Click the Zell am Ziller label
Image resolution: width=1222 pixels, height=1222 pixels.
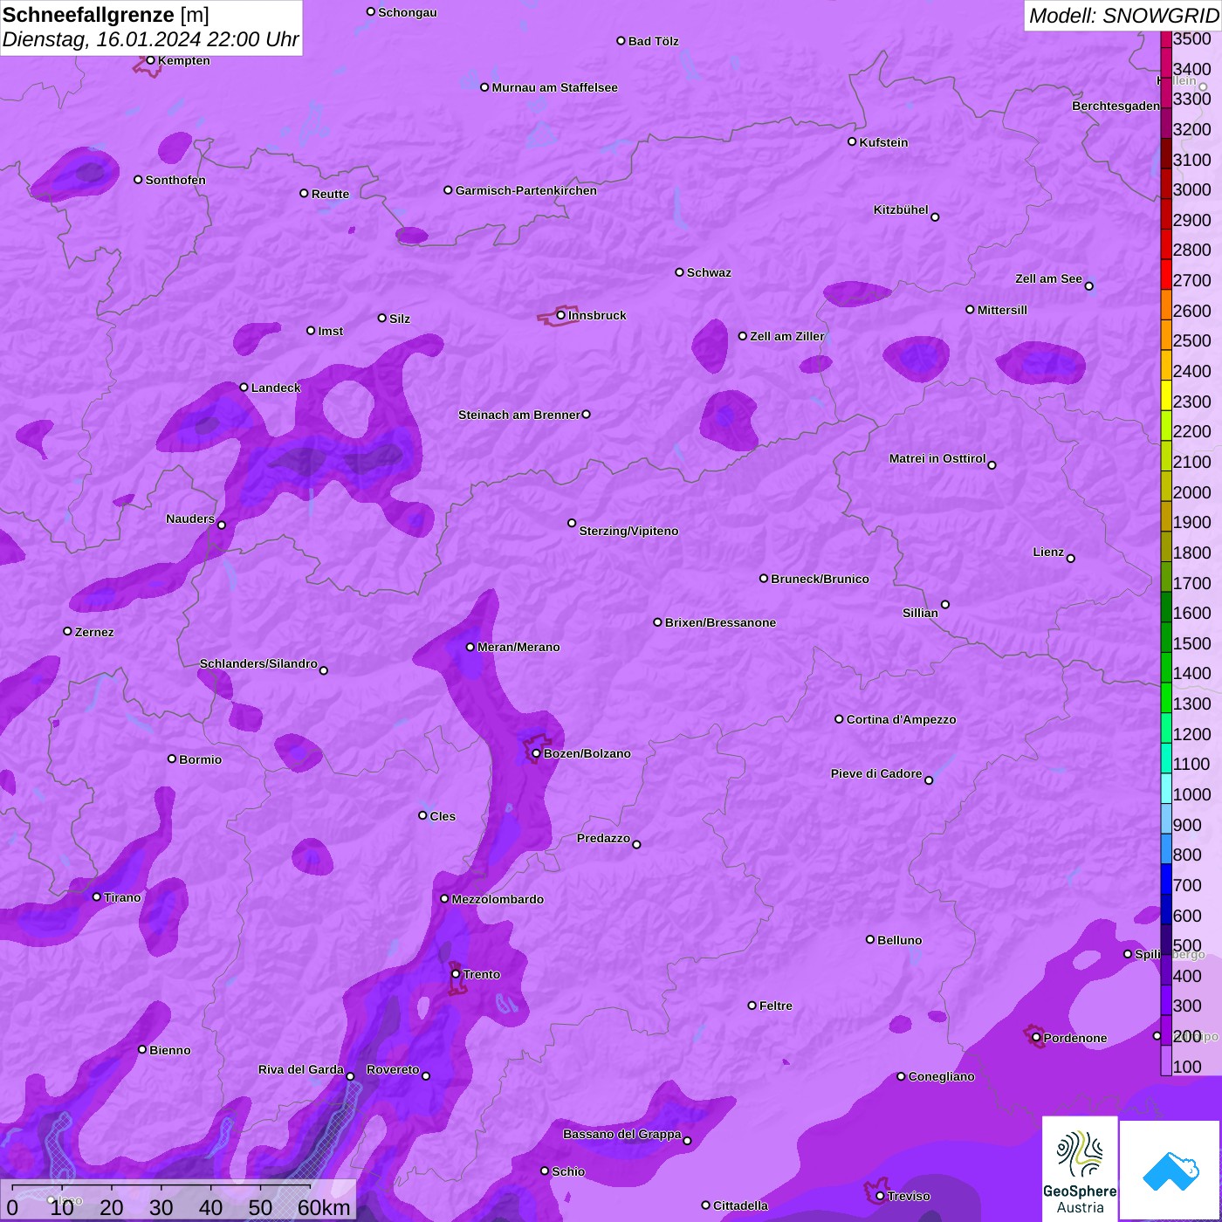(x=786, y=336)
